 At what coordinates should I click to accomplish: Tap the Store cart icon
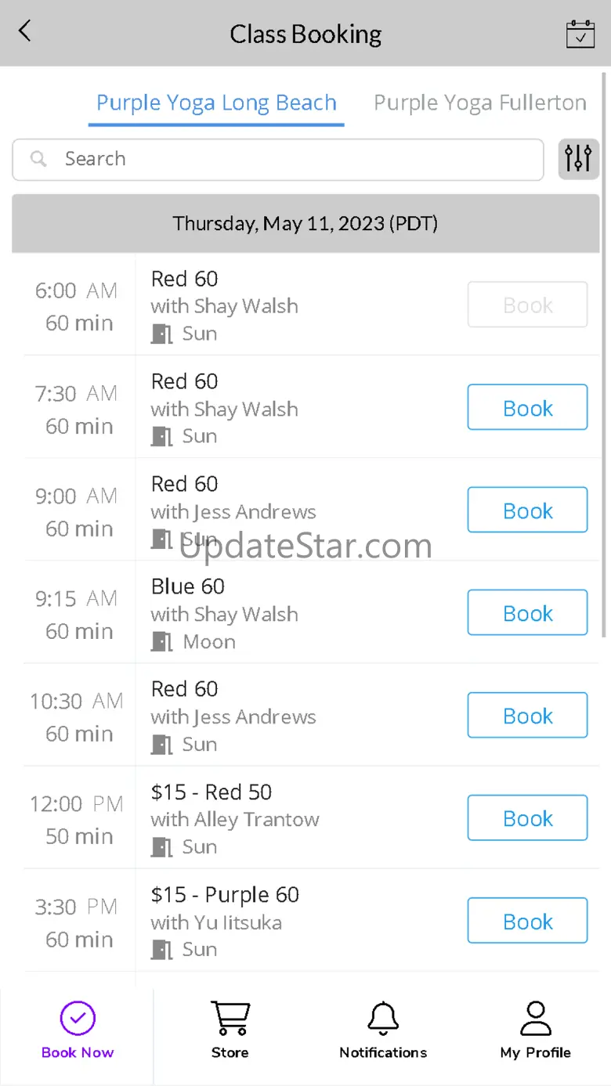[x=230, y=1019]
